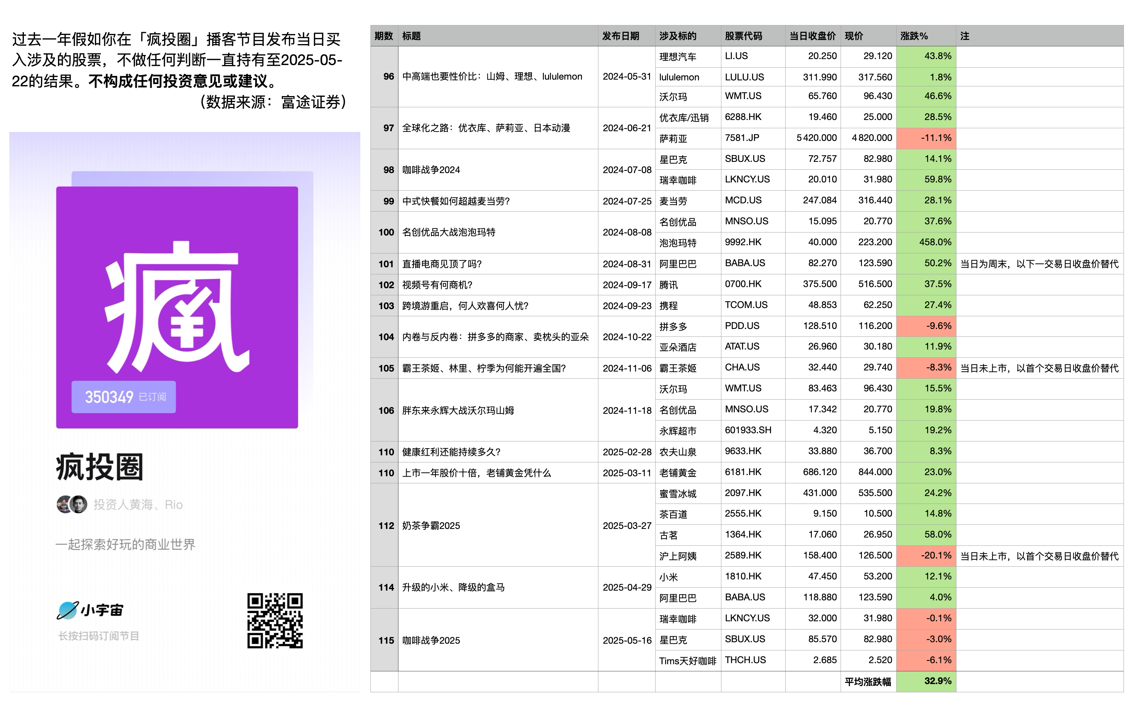Select the CHA.US stock code

(x=753, y=368)
